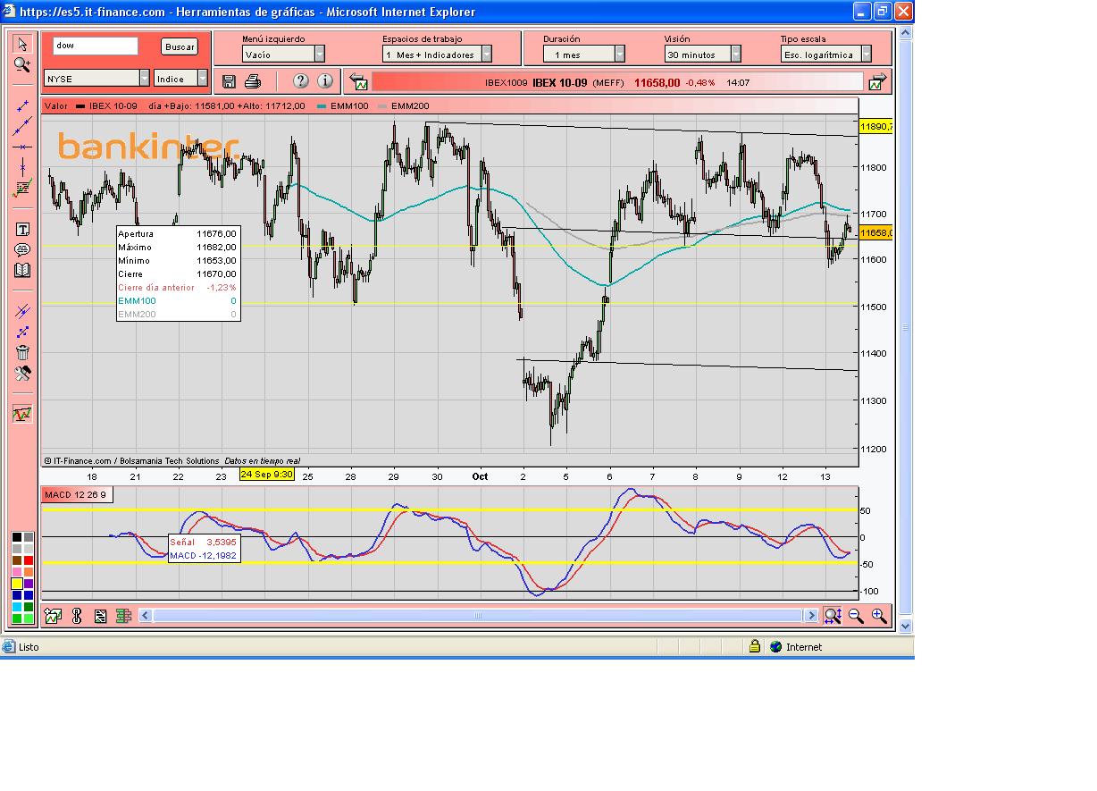The width and height of the screenshot is (1097, 791).
Task: Click the trash can delete tool
Action: point(22,352)
